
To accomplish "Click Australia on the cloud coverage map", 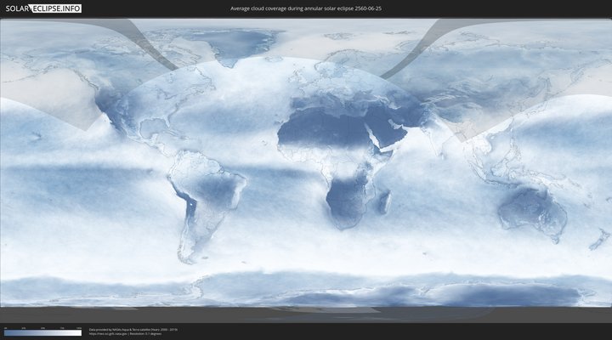I will [x=533, y=210].
